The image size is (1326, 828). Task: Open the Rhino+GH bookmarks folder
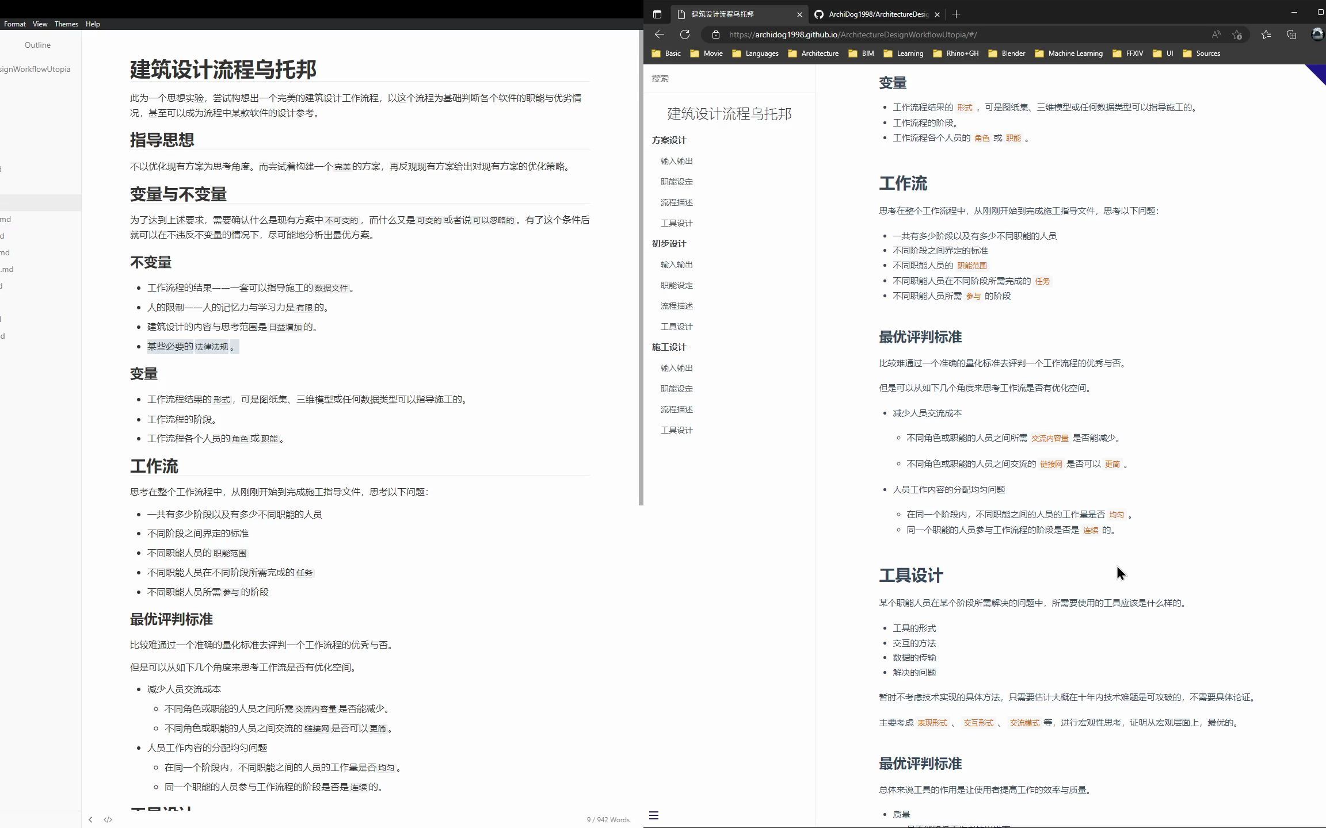click(956, 53)
